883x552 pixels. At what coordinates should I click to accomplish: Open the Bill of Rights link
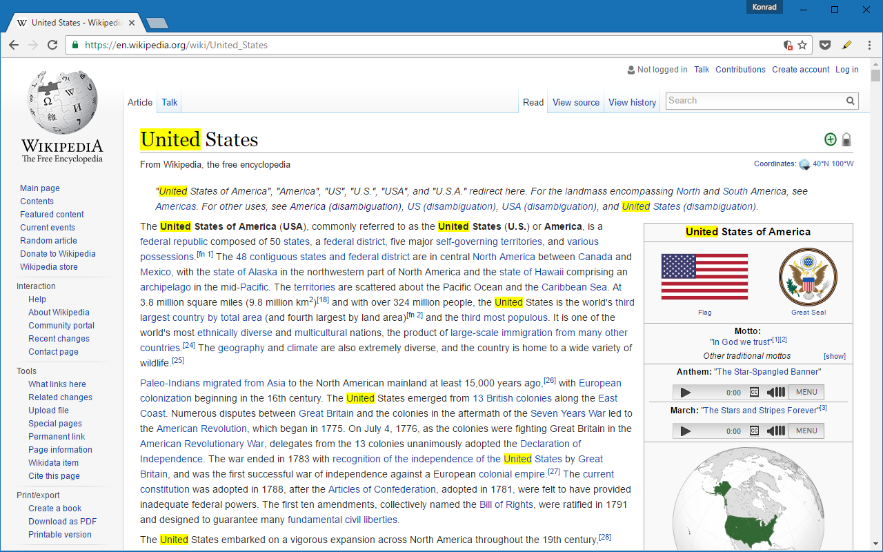pos(506,504)
